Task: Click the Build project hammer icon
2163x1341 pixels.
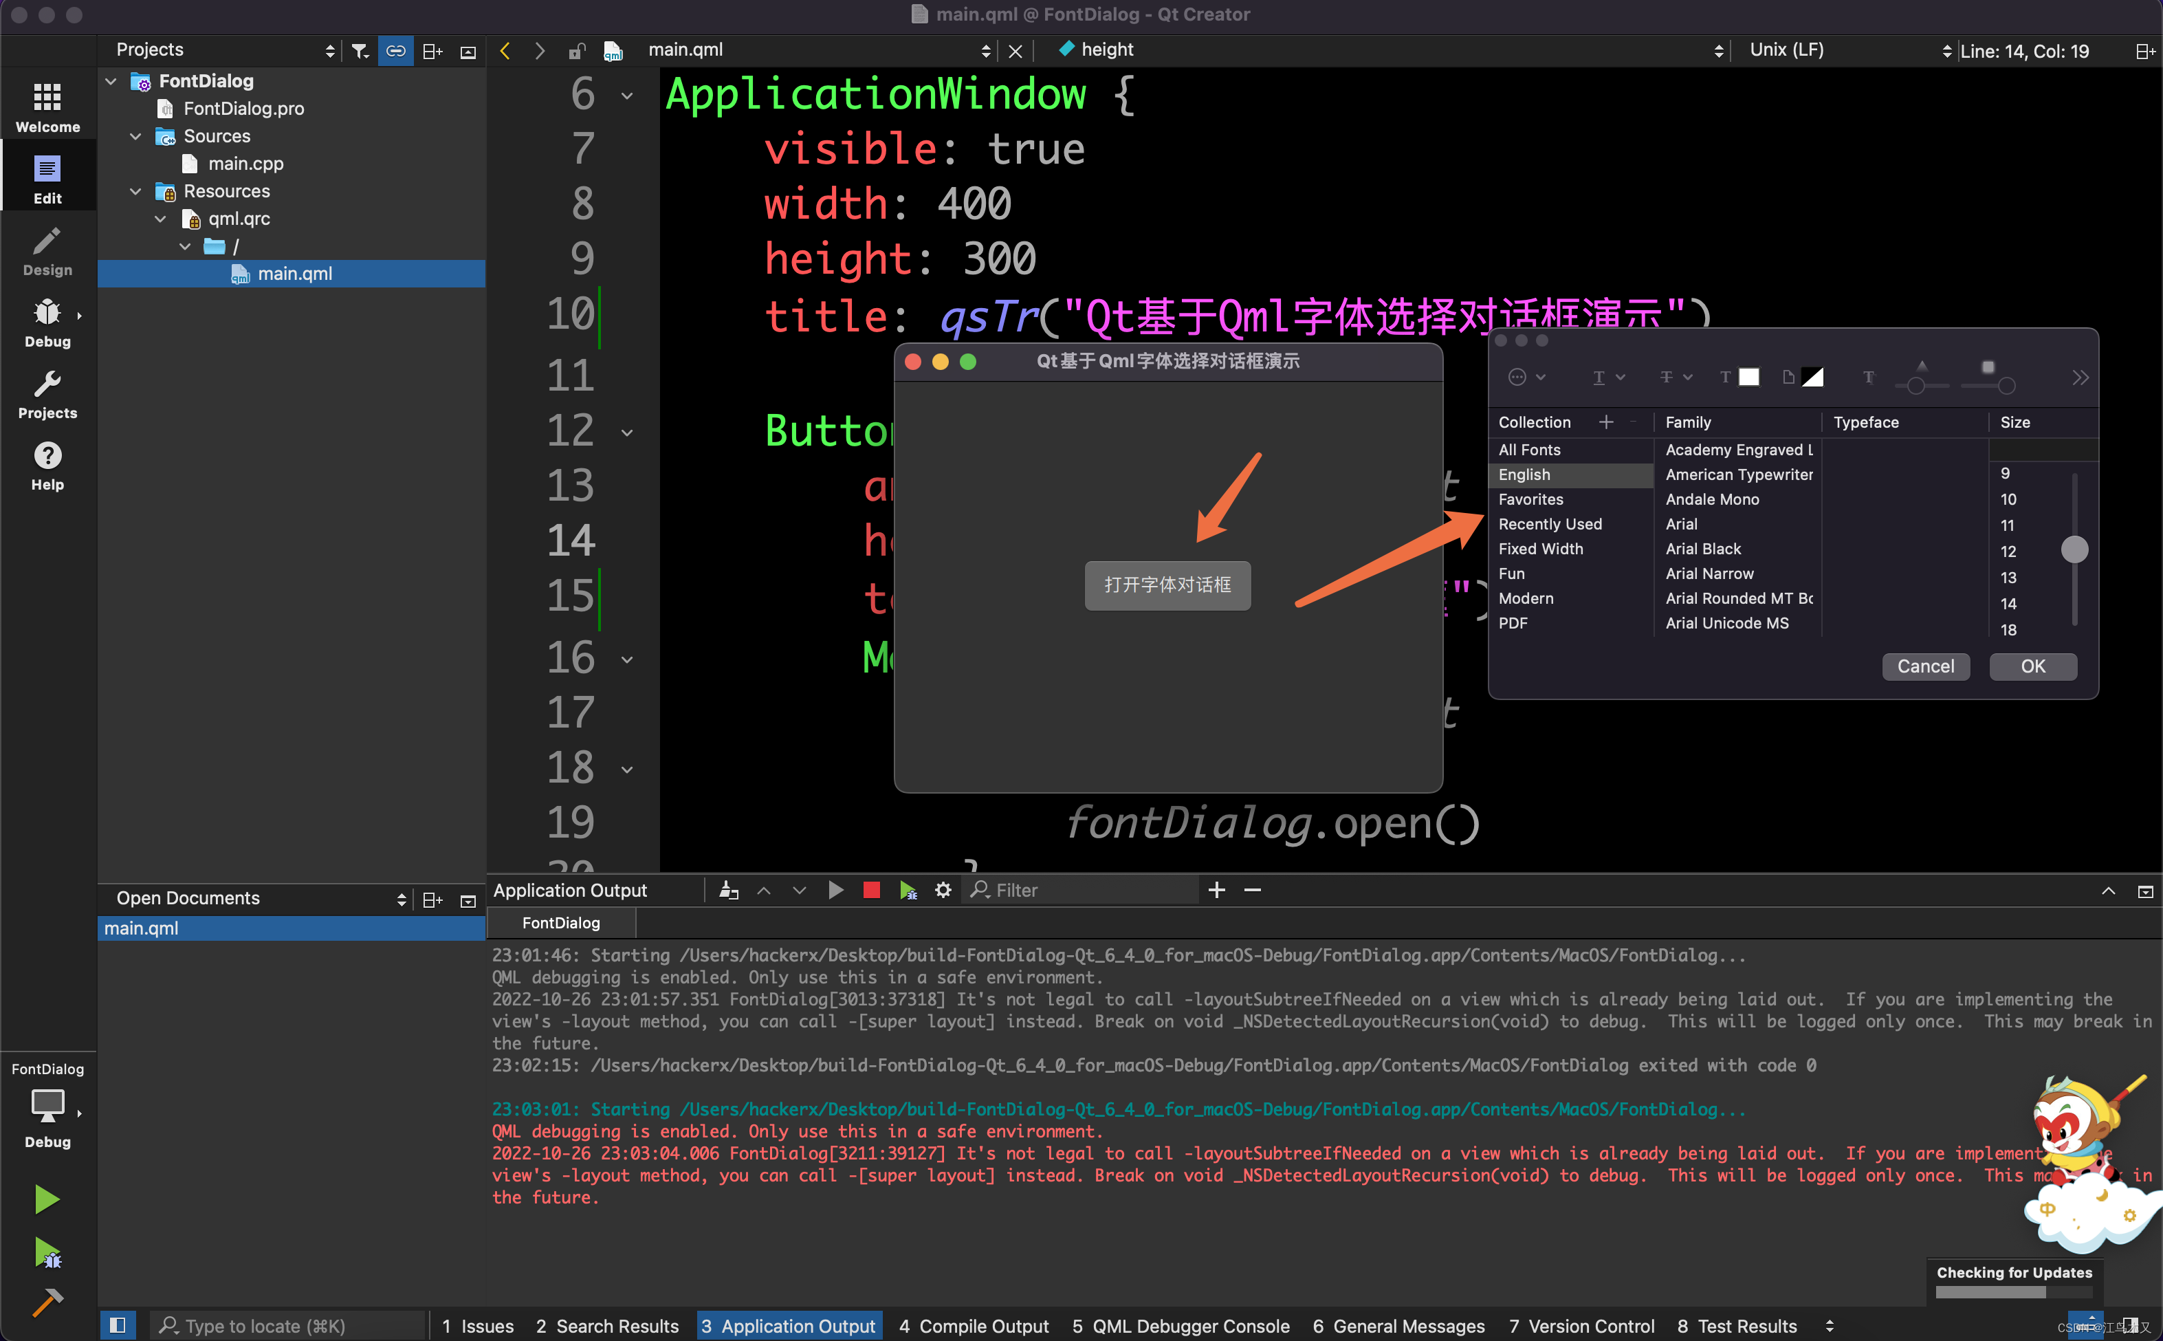Action: [x=45, y=1301]
